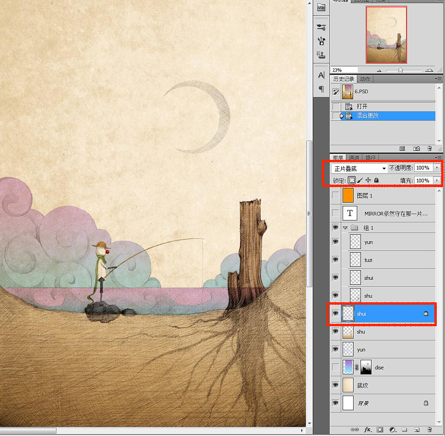Open the 不透明度 opacity slider arrow
Screen dimensions: 445x436
[x=437, y=168]
